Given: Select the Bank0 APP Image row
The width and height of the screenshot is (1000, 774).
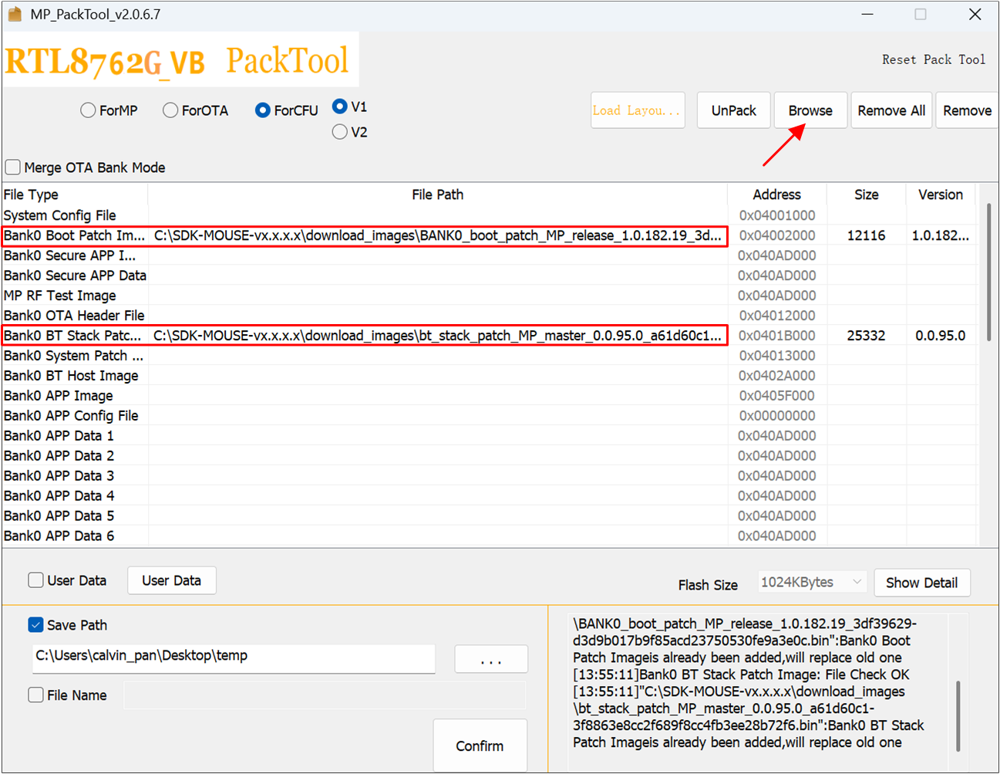Looking at the screenshot, I should pyautogui.click(x=59, y=396).
